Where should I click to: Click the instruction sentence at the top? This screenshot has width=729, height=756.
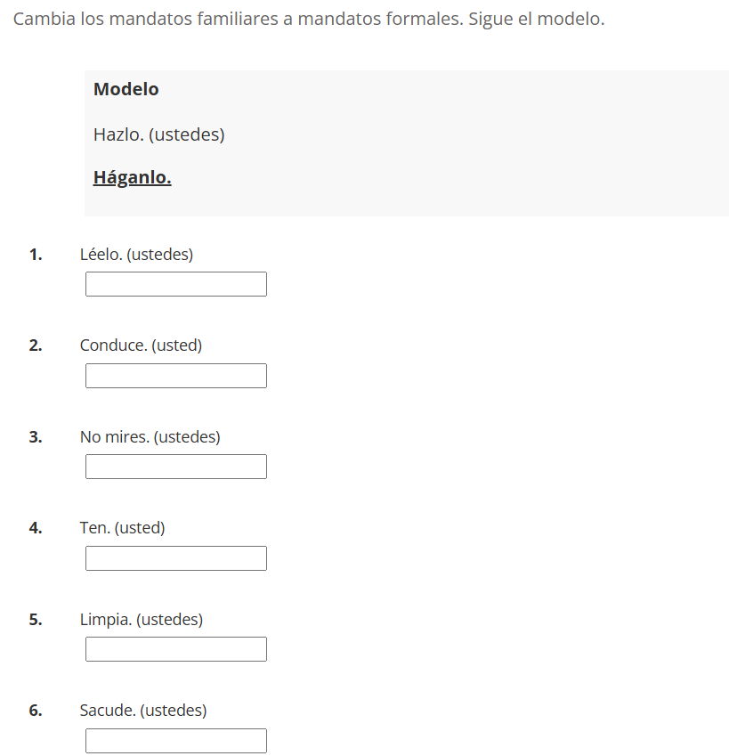coord(309,20)
